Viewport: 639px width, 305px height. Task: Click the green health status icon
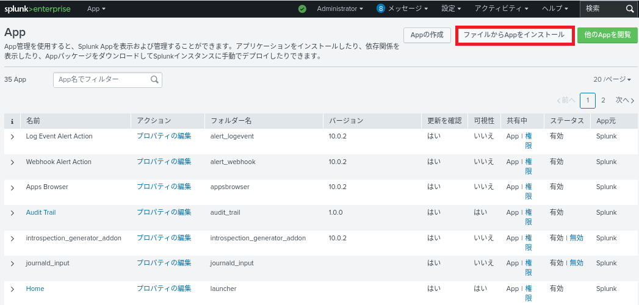click(302, 9)
